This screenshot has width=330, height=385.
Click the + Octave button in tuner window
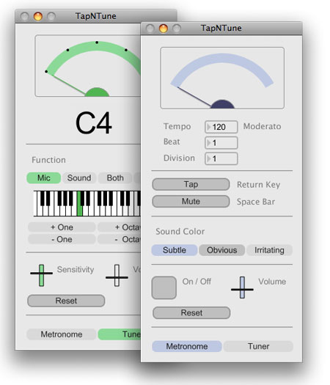119,227
